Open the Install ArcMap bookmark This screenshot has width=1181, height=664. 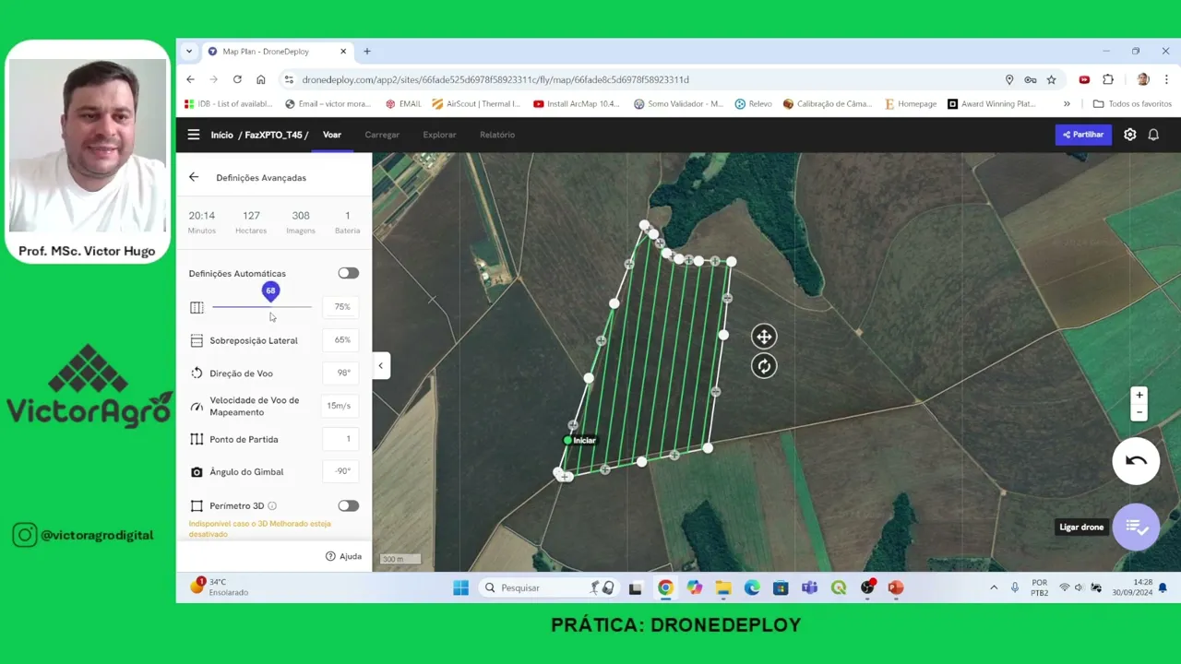coord(577,104)
